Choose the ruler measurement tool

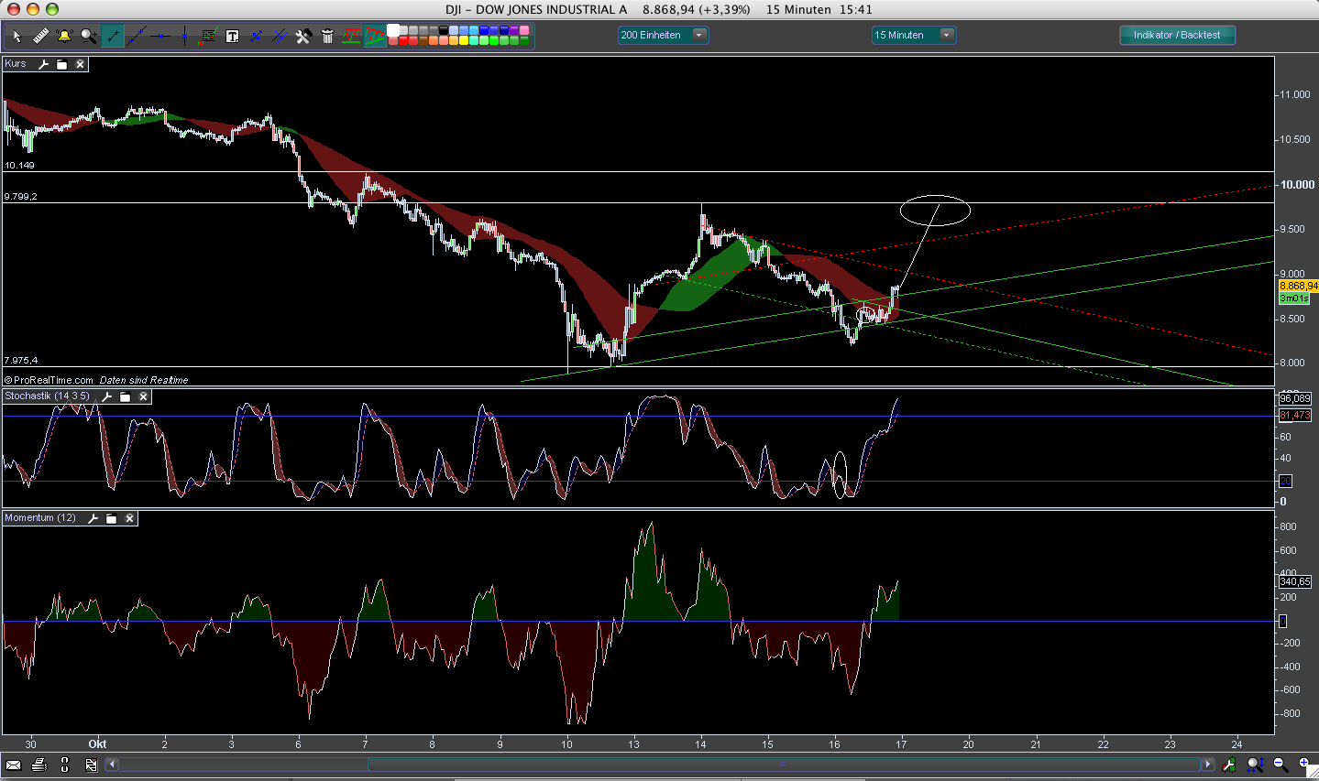(x=40, y=36)
